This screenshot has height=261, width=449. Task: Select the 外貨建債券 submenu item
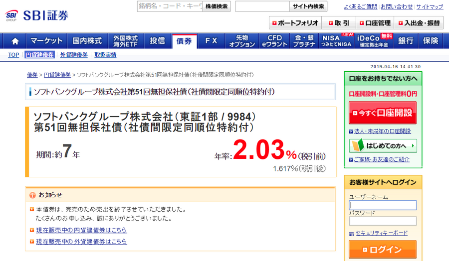coord(74,55)
